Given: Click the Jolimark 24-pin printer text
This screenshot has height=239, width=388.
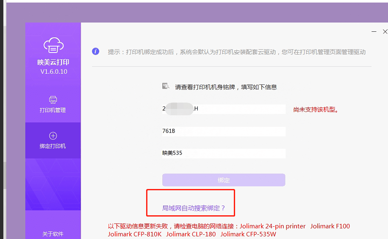Looking at the screenshot, I should (273, 226).
